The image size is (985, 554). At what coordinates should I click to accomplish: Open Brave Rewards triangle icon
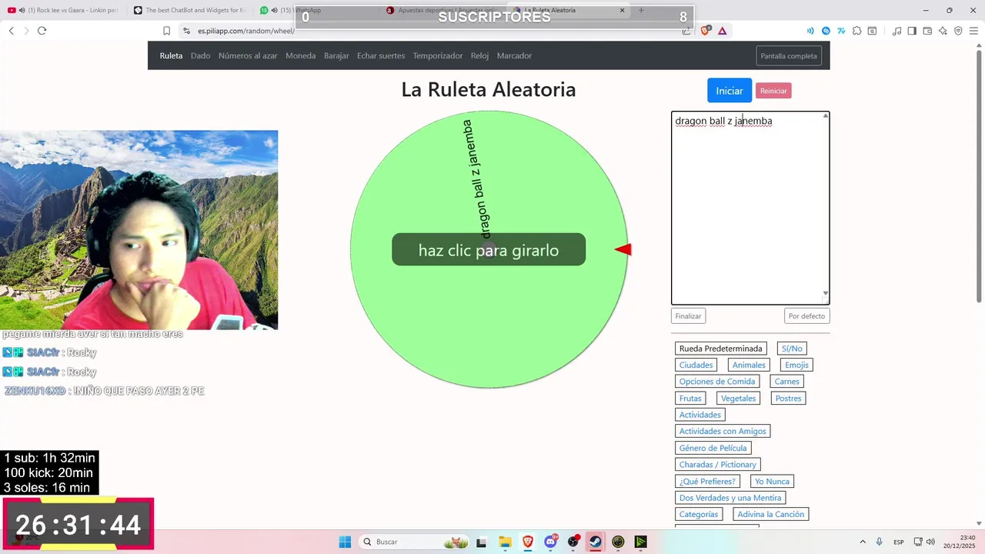point(722,31)
